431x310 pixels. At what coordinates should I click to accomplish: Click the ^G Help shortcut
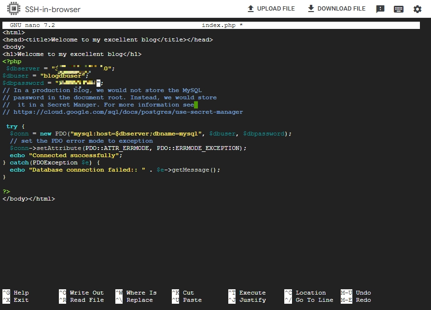coord(15,293)
